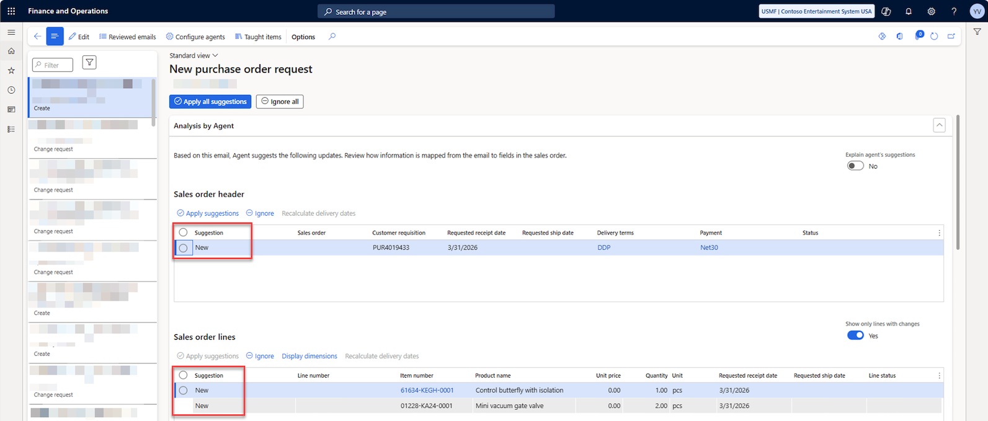This screenshot has height=421, width=988.
Task: Click the Home icon in left sidebar
Action: [x=11, y=51]
